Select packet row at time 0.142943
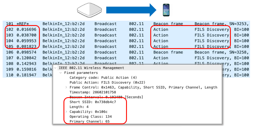 [x=126, y=63]
